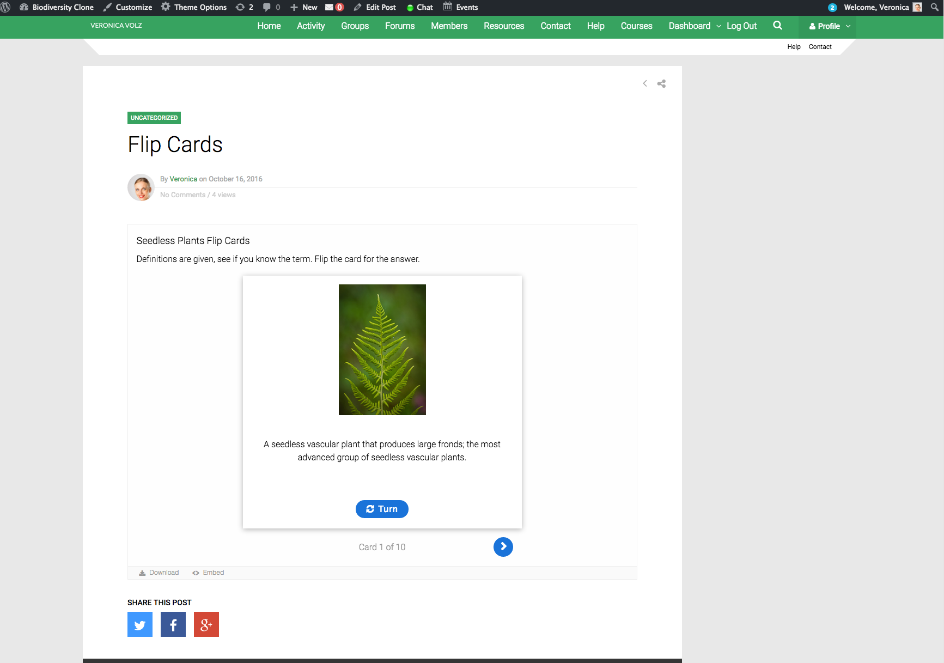This screenshot has width=944, height=663.
Task: Open the Biodiversity Clone site menu
Action: point(57,7)
